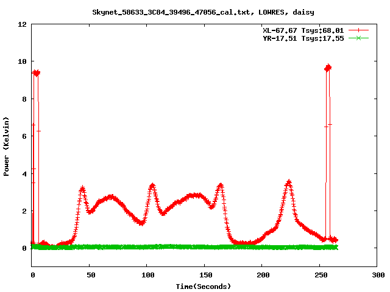Click the y-axis tick label 12
390x292 pixels.
pos(22,24)
